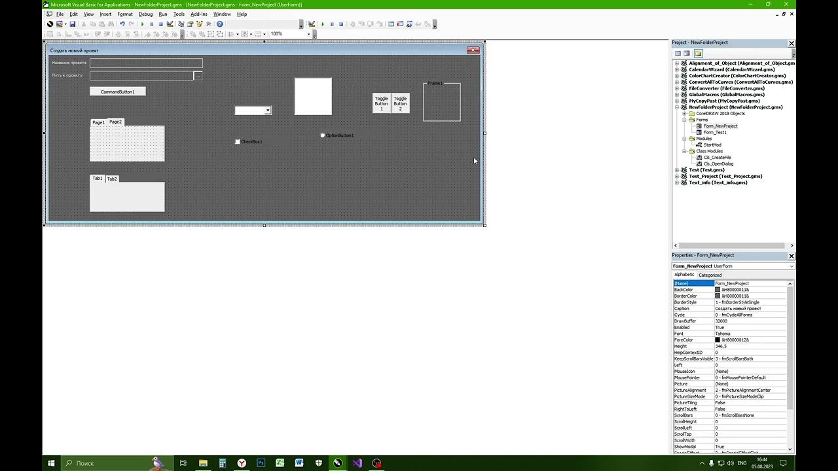The image size is (838, 471).
Task: Collapse the NewFolderProject project node
Action: point(677,107)
